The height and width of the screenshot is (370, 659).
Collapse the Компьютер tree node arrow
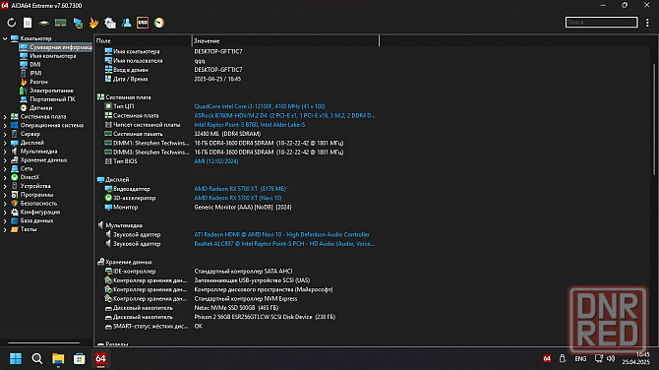[x=5, y=38]
